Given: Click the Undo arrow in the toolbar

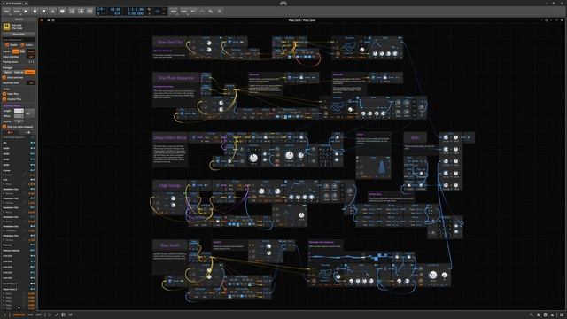Looking at the screenshot, I should [193, 12].
